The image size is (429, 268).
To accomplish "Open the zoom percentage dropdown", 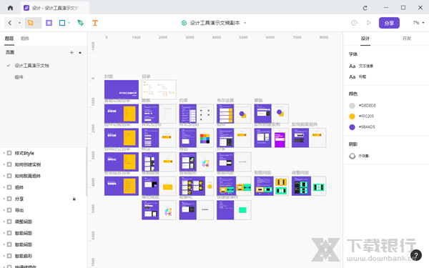I will tap(423, 23).
